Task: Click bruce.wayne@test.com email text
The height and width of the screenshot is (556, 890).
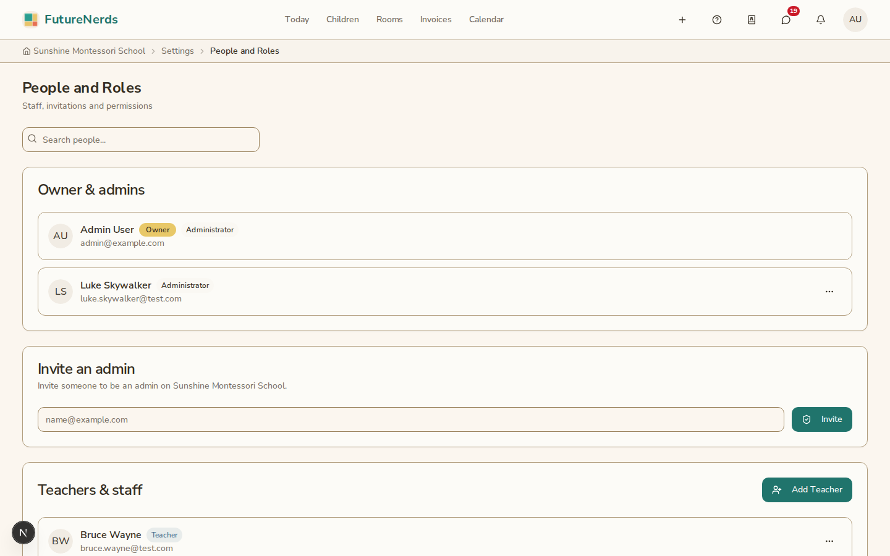Action: tap(127, 549)
